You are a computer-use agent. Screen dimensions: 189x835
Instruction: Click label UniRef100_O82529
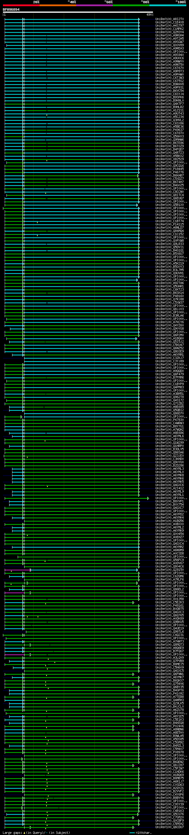170,159
